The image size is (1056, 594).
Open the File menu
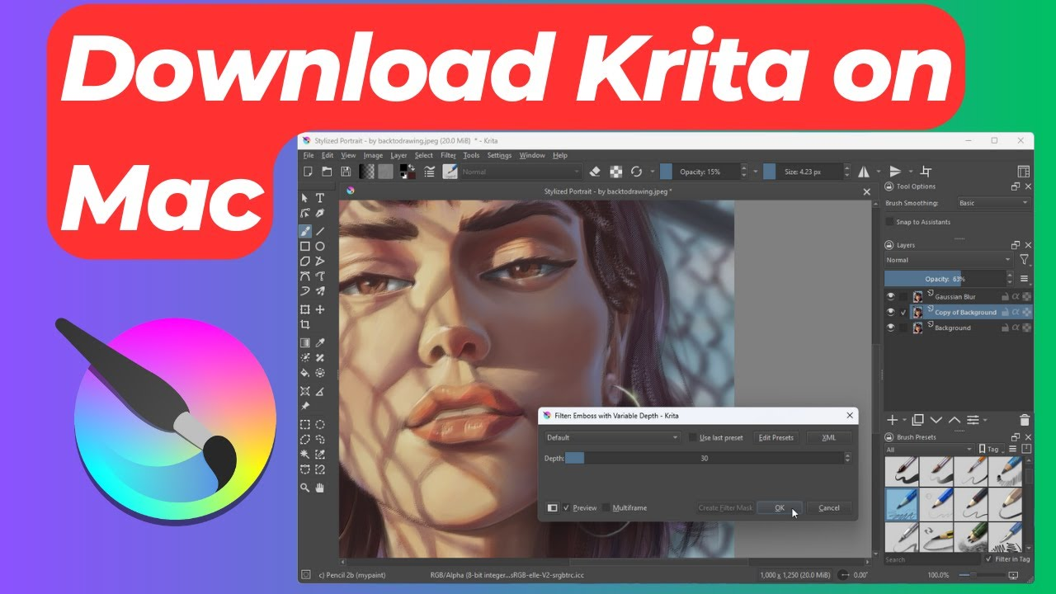(309, 155)
